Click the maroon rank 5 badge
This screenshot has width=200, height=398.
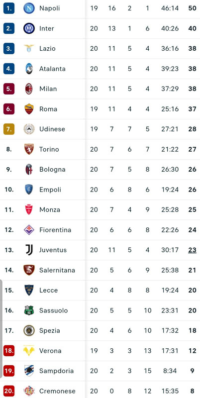pyautogui.click(x=9, y=89)
